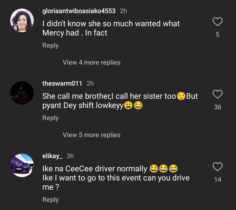Open elikay_'s car profile avatar
The height and width of the screenshot is (210, 236).
point(22,165)
